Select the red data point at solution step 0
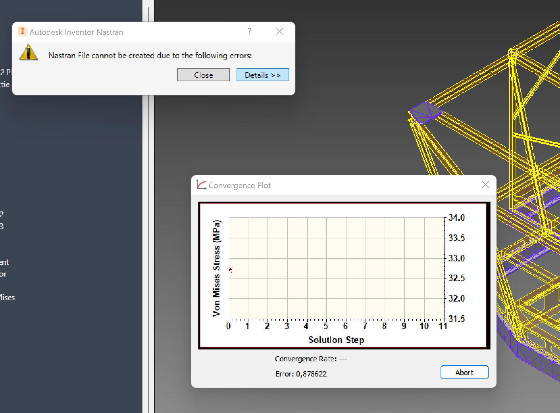The image size is (560, 413). pyautogui.click(x=230, y=270)
